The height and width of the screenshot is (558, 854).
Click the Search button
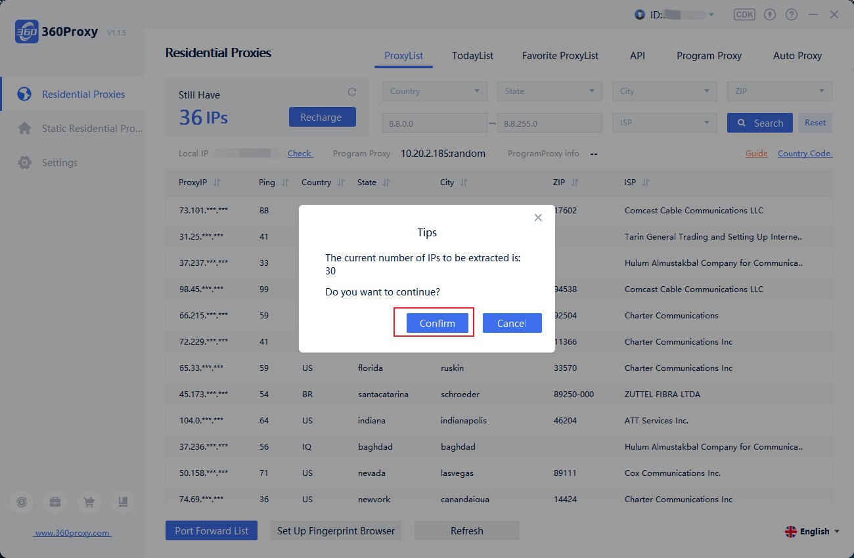click(x=760, y=123)
